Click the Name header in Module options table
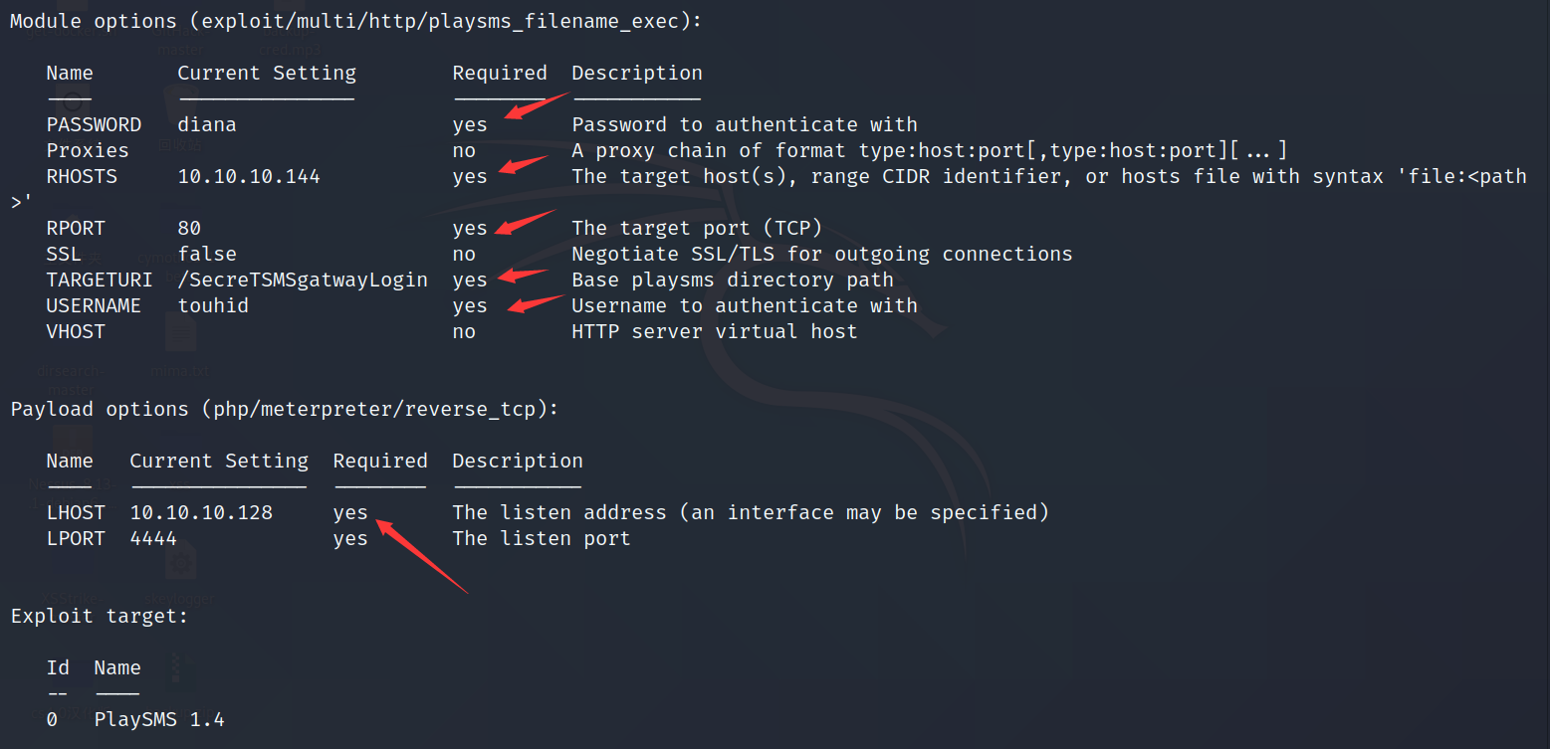 (x=70, y=73)
